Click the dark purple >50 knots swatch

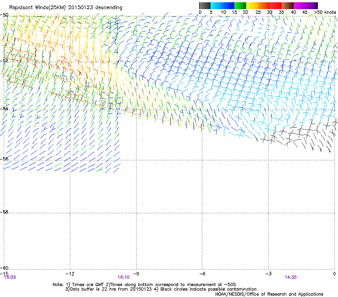point(316,5)
